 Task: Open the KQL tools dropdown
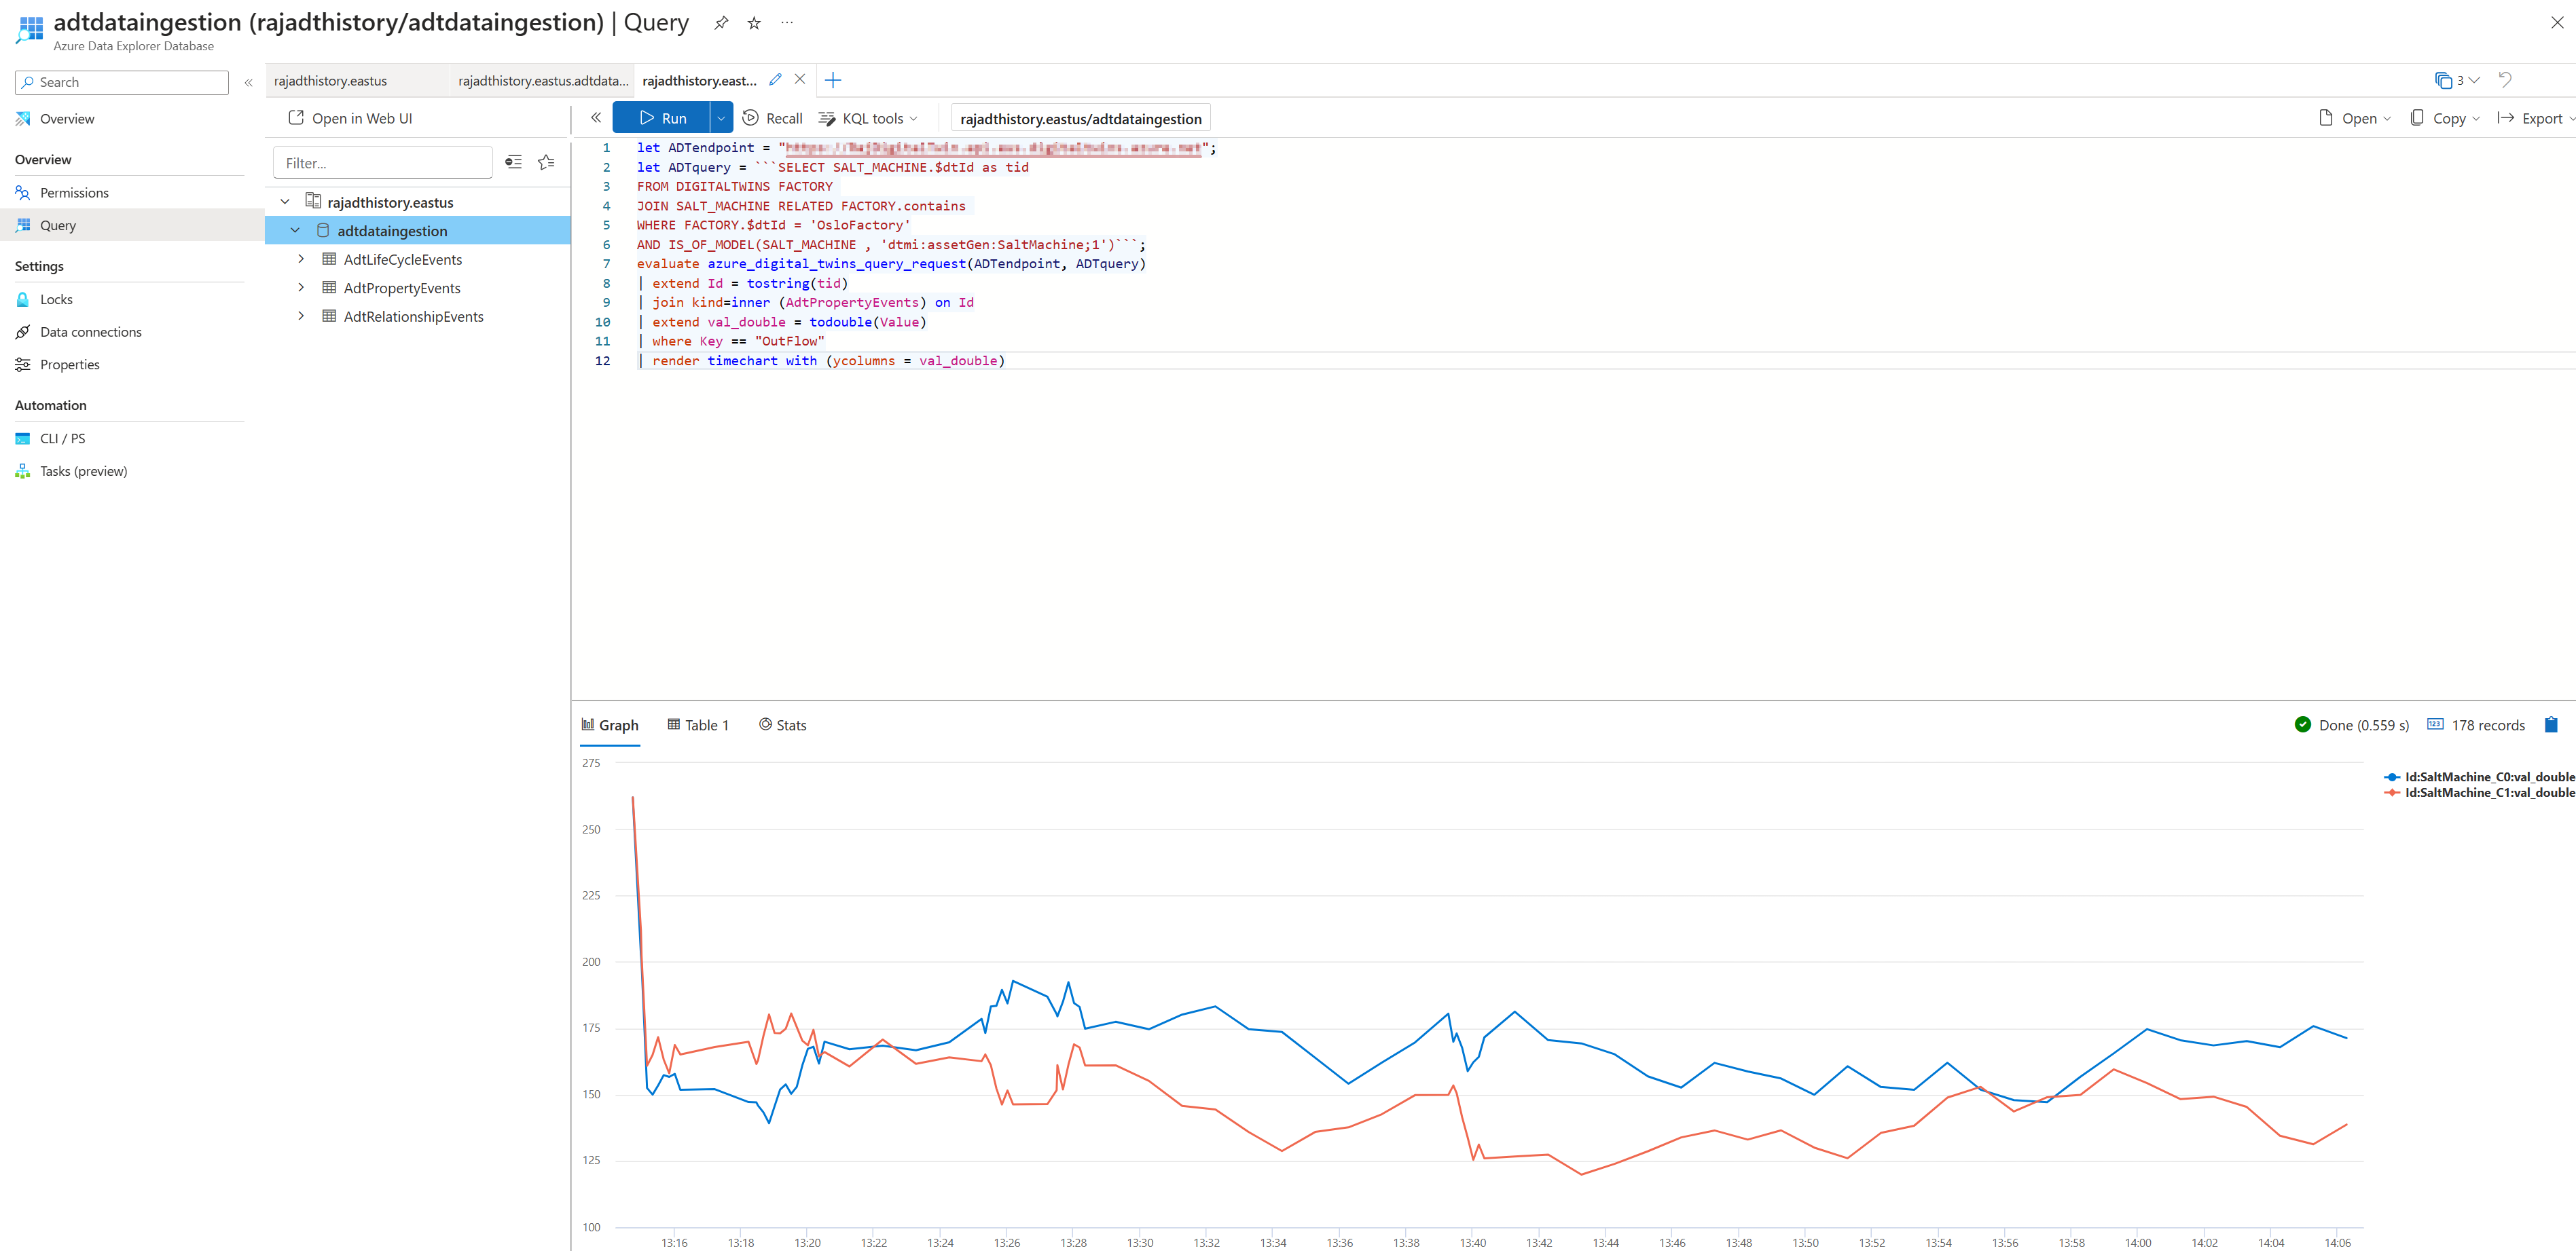(867, 118)
